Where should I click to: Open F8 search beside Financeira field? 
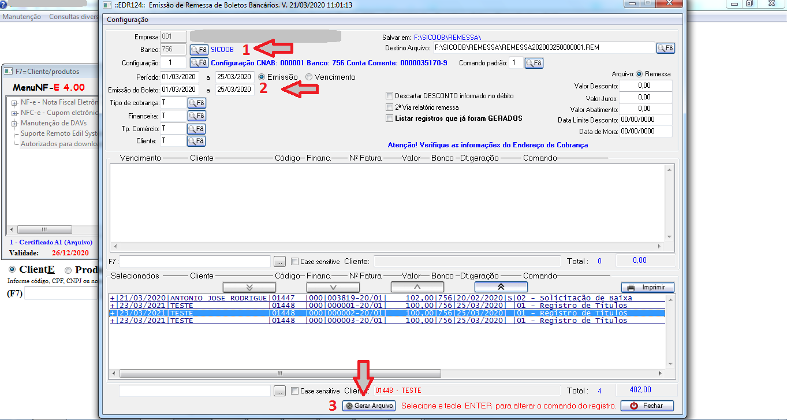[x=196, y=116]
